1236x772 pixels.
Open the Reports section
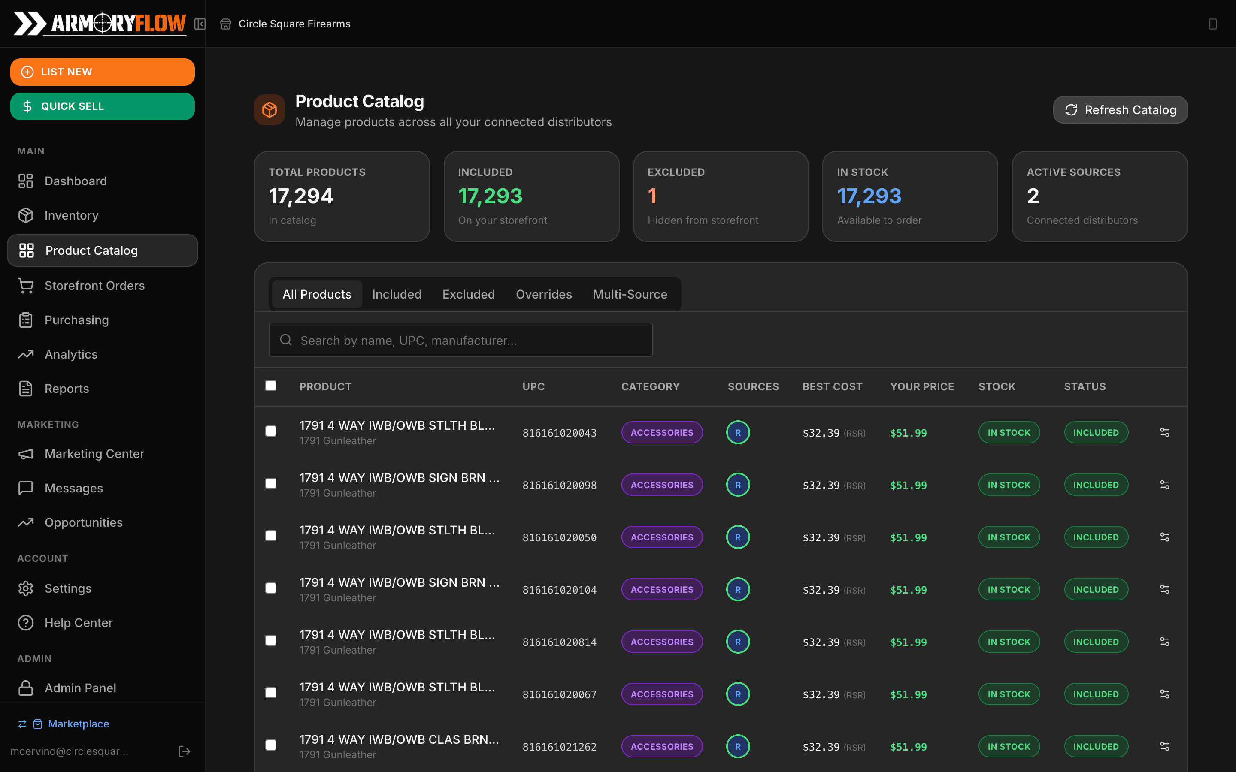[67, 388]
